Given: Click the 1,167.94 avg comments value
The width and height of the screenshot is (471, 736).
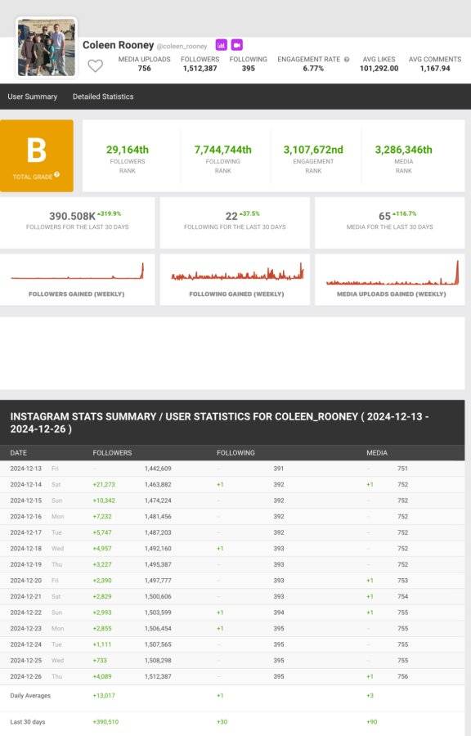Looking at the screenshot, I should coord(435,68).
